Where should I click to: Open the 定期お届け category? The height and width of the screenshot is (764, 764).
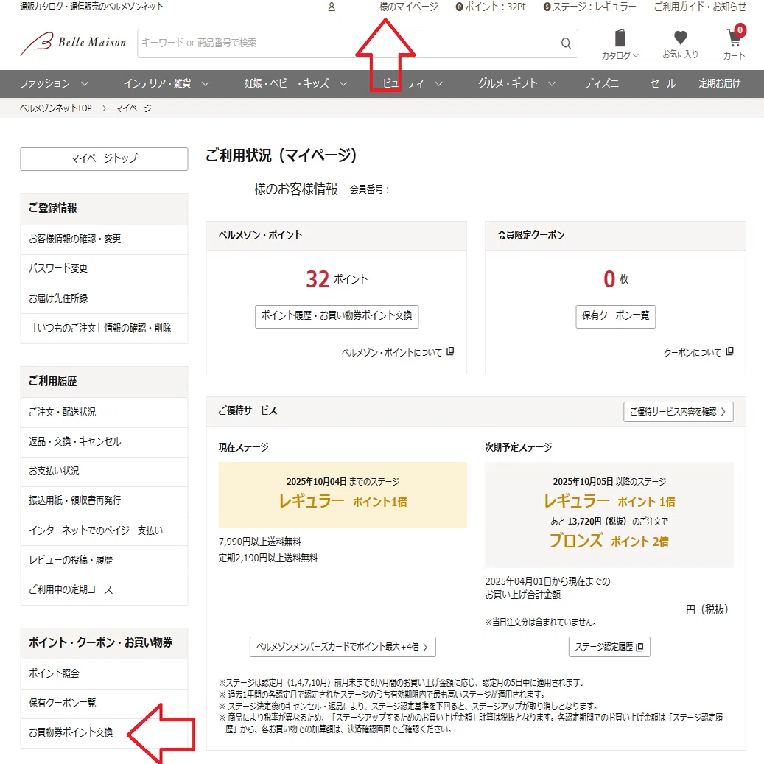click(x=719, y=83)
